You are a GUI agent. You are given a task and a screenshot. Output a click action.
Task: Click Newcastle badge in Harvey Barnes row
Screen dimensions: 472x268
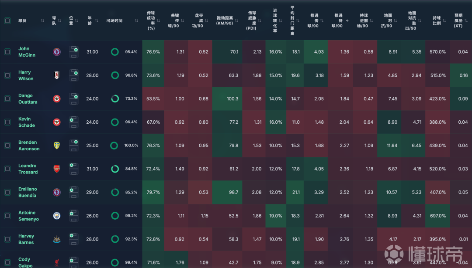point(57,239)
